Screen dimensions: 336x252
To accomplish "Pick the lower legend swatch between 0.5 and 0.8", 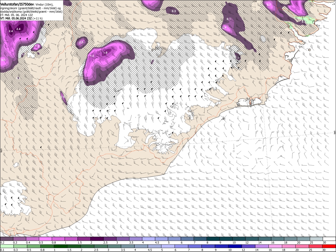I will click(x=33, y=246).
